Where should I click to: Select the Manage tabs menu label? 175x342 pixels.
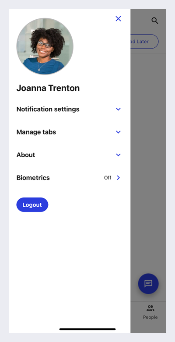coord(36,132)
